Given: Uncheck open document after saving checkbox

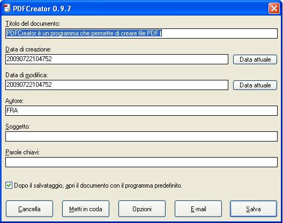Looking at the screenshot, I should pos(9,185).
